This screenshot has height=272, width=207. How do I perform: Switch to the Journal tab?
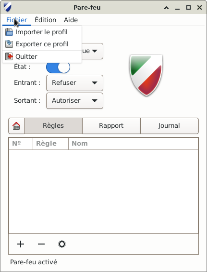point(170,126)
